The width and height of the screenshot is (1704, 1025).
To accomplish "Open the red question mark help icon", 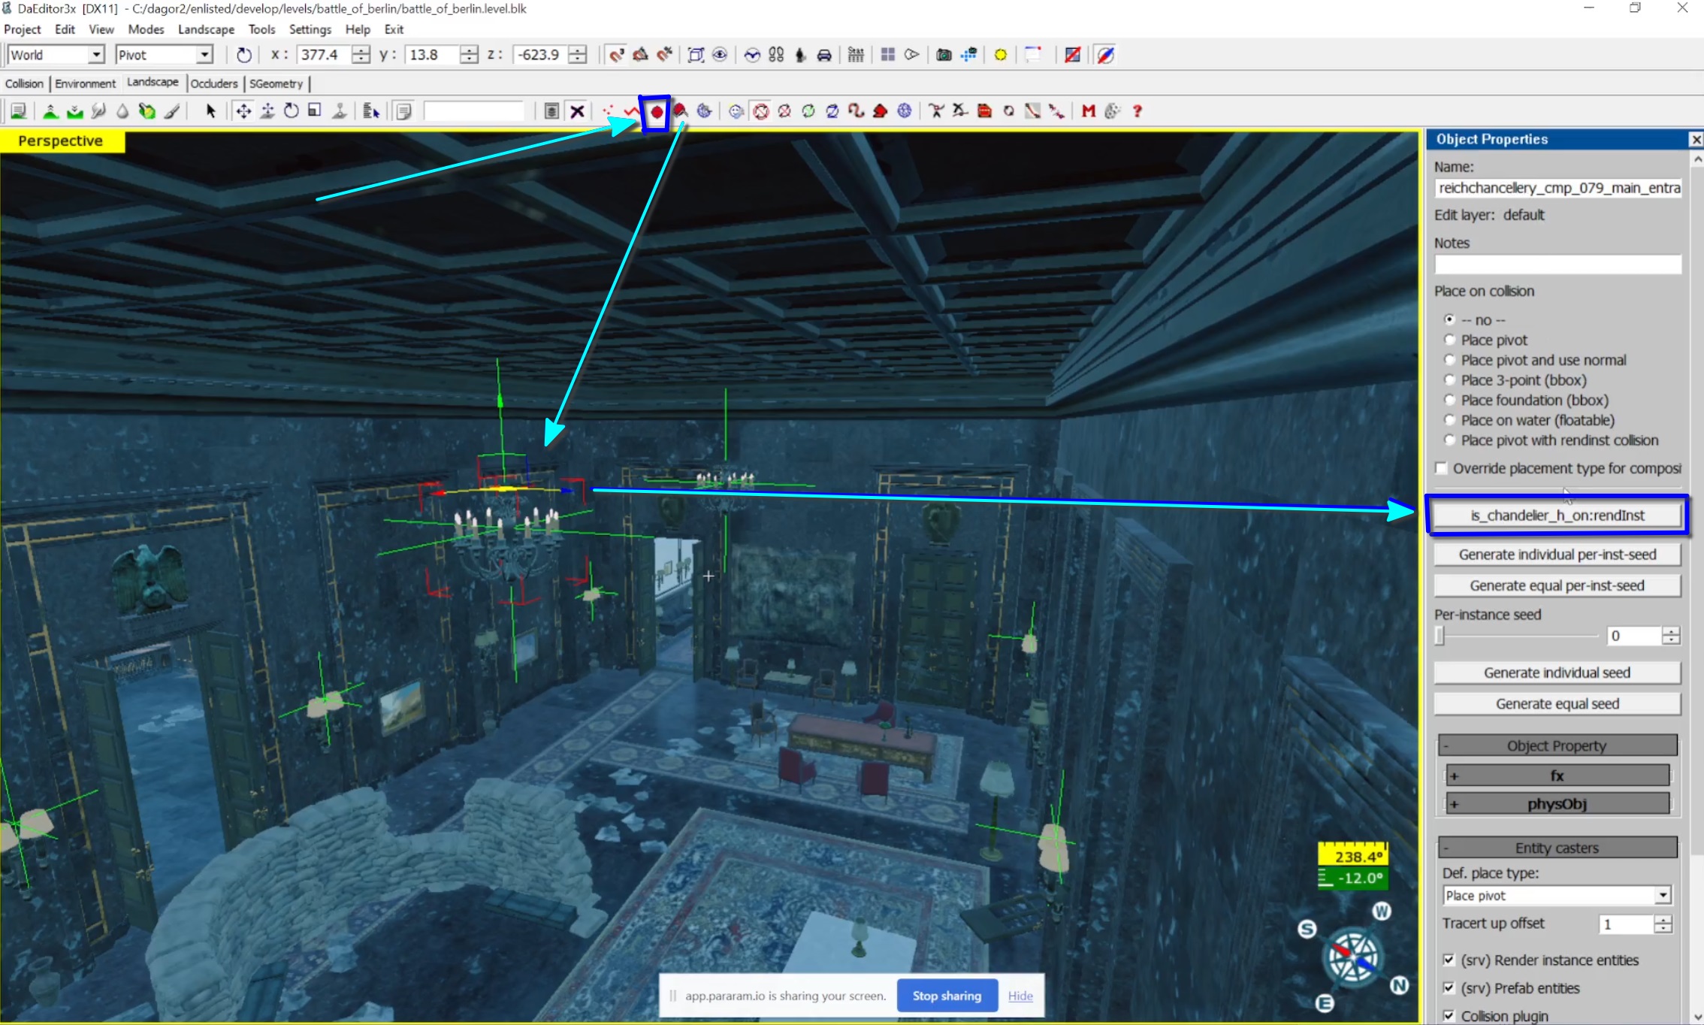I will pos(1138,111).
